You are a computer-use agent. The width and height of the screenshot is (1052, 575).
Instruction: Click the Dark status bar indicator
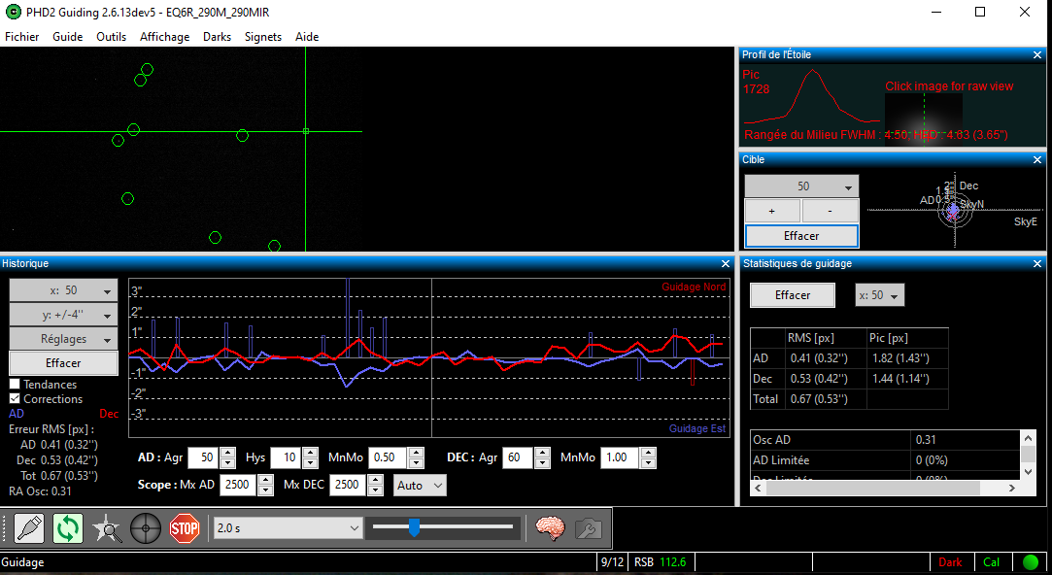tap(950, 562)
